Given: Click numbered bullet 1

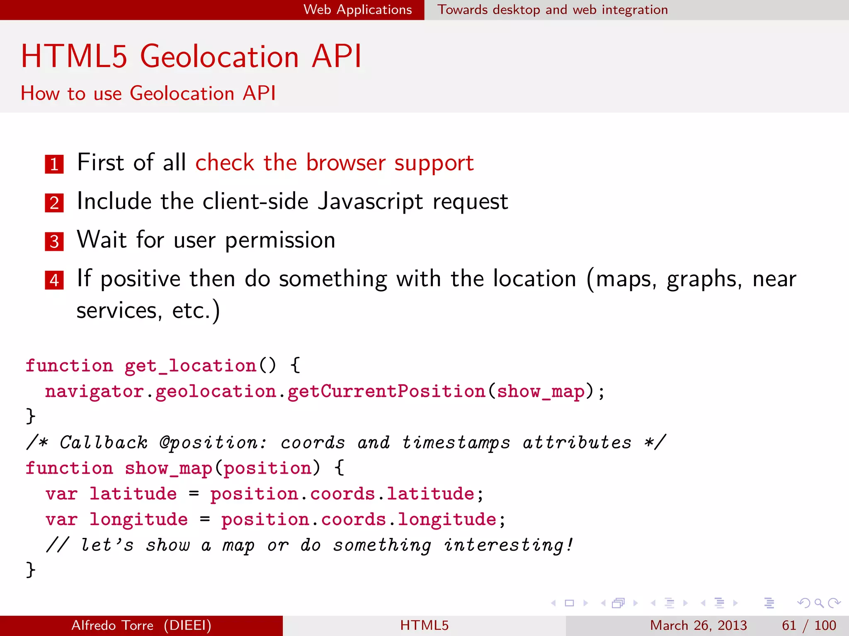Looking at the screenshot, I should [54, 164].
